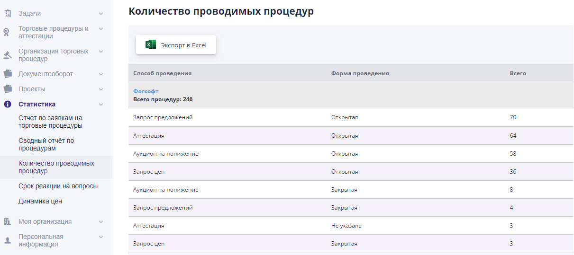Click the Проекты folder icon
This screenshot has width=574, height=255.
click(x=7, y=89)
